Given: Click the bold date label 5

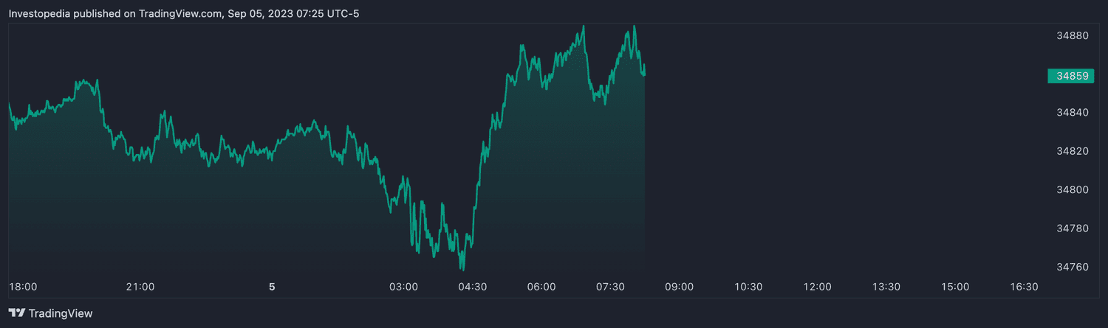Looking at the screenshot, I should coord(272,286).
